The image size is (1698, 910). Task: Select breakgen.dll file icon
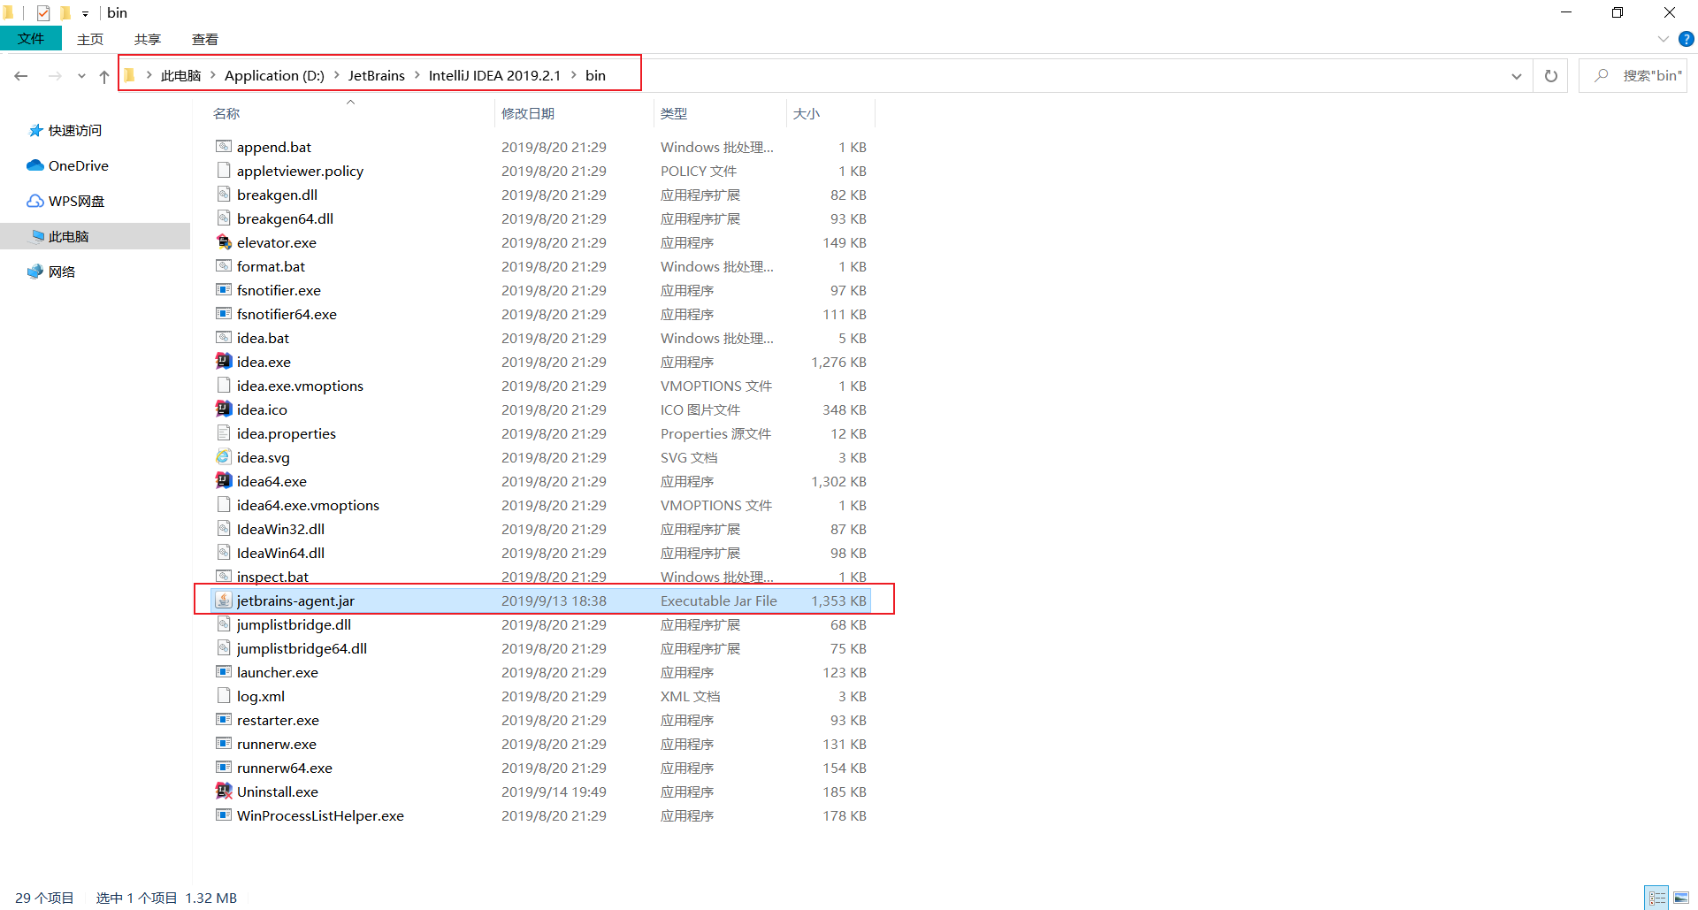tap(224, 194)
